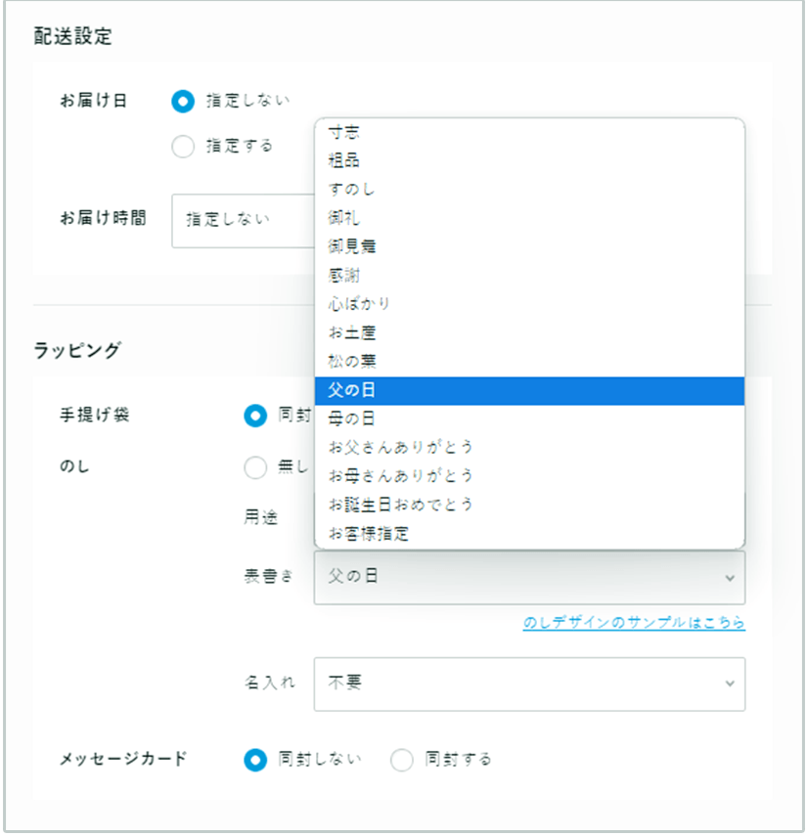Choose お客様指定 option
This screenshot has width=807, height=836.
tap(529, 533)
